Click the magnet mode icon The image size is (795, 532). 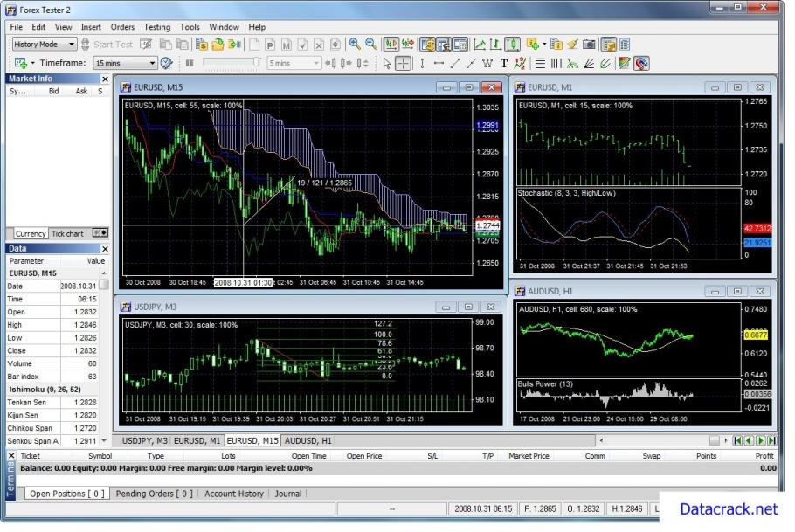pyautogui.click(x=642, y=63)
